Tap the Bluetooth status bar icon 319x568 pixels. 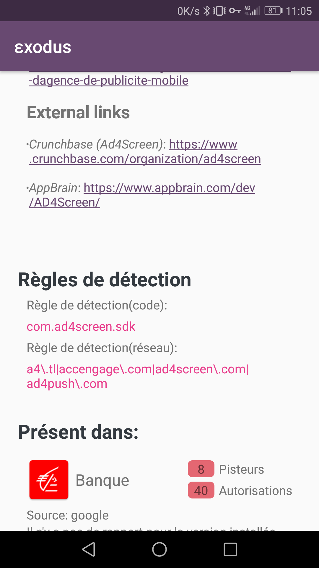click(207, 11)
